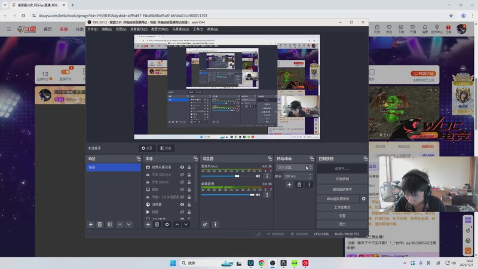Open the Profile menu in OBS
The image size is (478, 269).
coord(160,29)
